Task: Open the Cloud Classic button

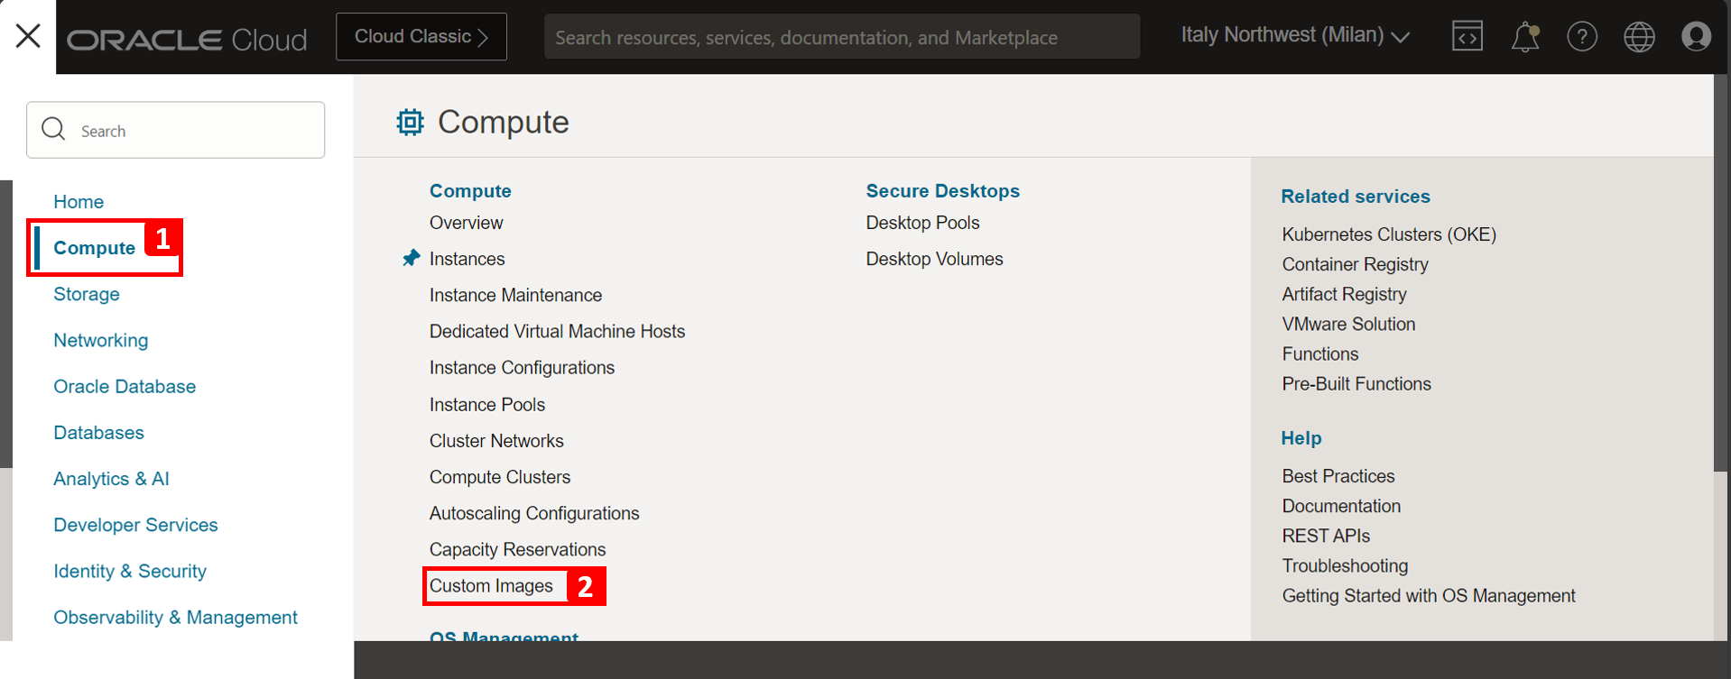Action: pos(421,37)
